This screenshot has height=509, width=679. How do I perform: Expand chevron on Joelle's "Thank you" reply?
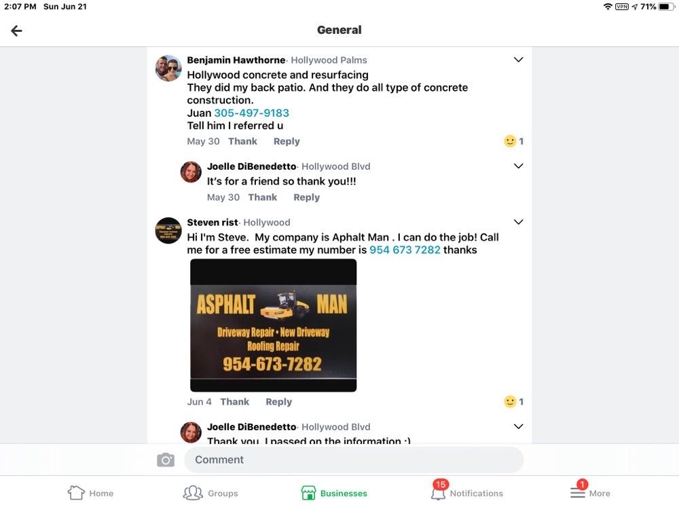click(518, 426)
